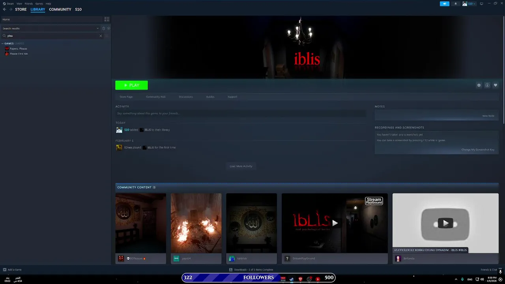This screenshot has height=284, width=505.
Task: Open the taskbar clock and date
Action: pyautogui.click(x=492, y=279)
